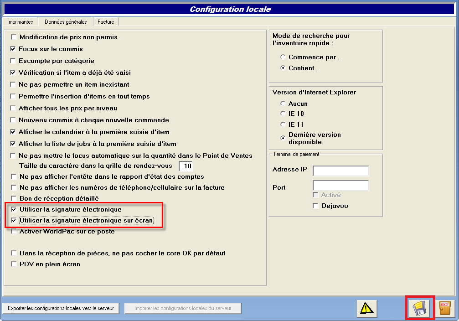
Task: Switch to the Facture tab
Action: 106,22
